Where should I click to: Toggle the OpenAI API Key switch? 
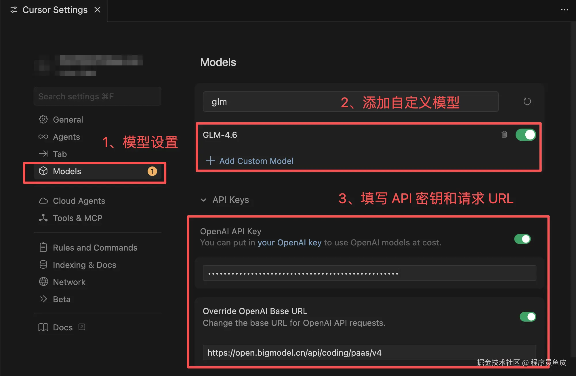click(x=522, y=239)
